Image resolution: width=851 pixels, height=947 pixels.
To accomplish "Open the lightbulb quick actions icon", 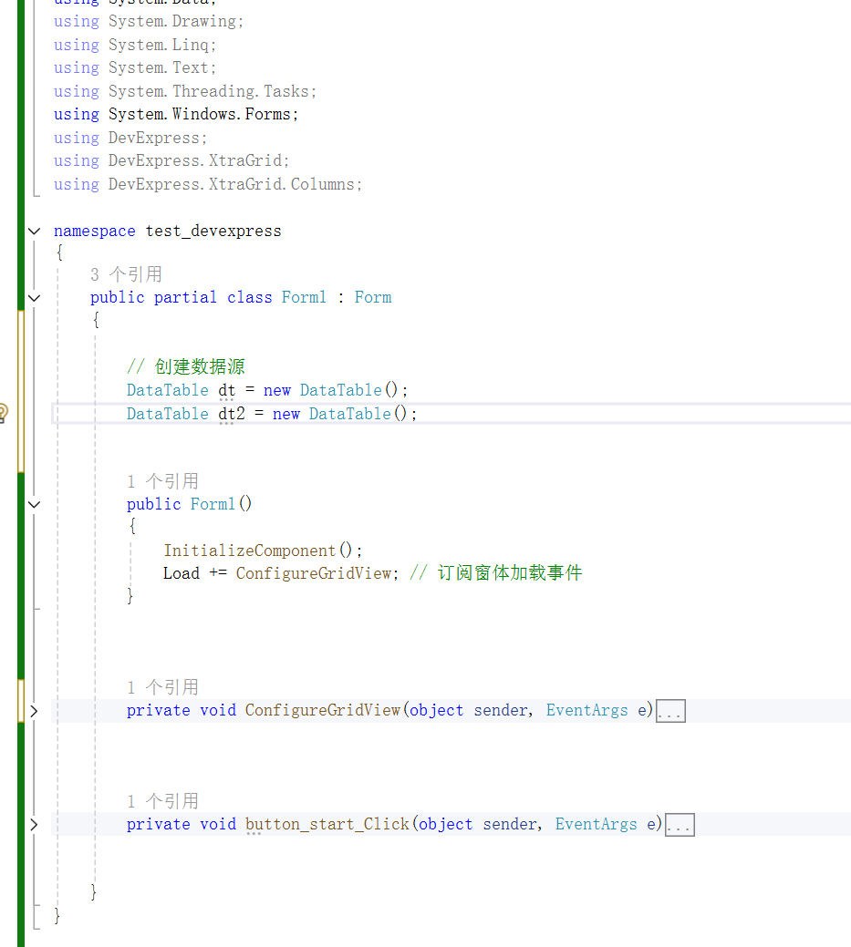I will [x=3, y=413].
